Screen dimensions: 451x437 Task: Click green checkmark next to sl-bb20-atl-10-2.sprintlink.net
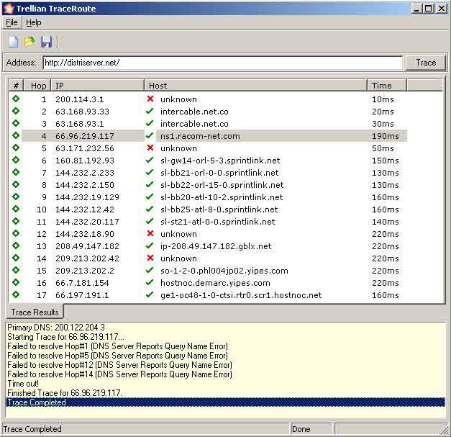point(150,197)
